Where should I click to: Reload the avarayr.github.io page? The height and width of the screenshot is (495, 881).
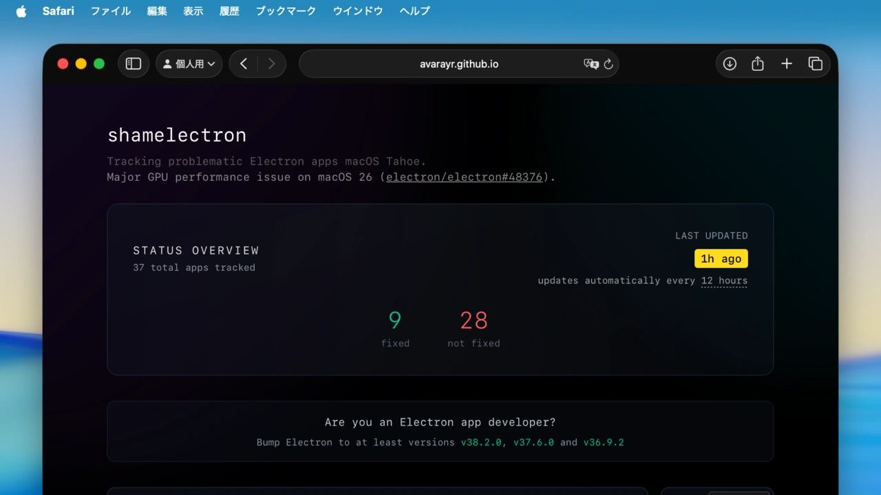coord(608,64)
